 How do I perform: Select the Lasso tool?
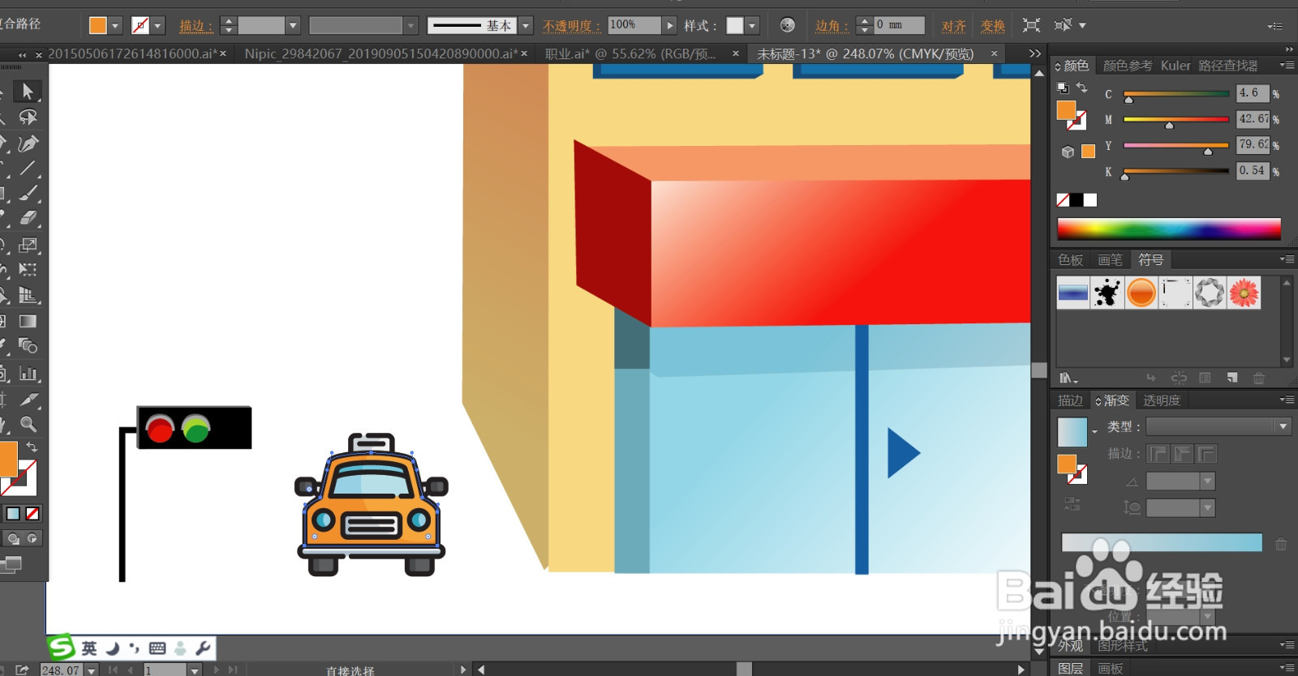tap(28, 118)
